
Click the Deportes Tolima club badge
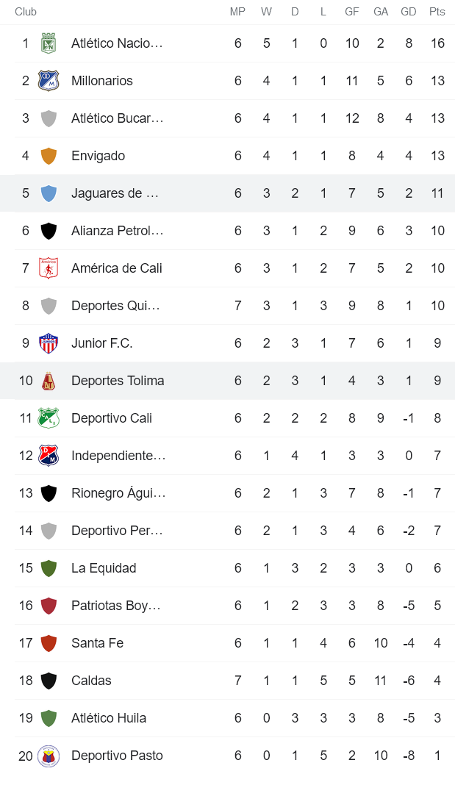pyautogui.click(x=47, y=381)
